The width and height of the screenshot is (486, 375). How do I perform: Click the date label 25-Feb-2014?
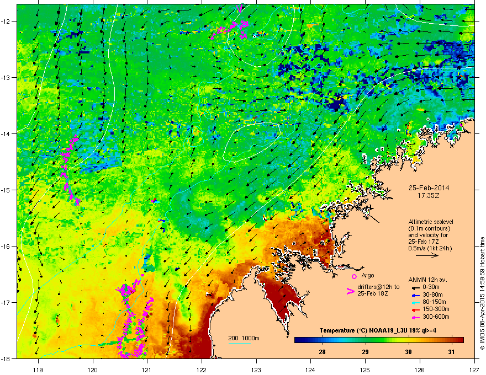point(429,188)
